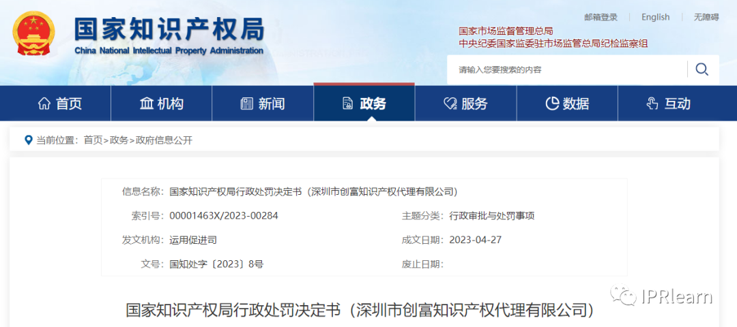Open 国家市场监督管理总局 link

[506, 31]
